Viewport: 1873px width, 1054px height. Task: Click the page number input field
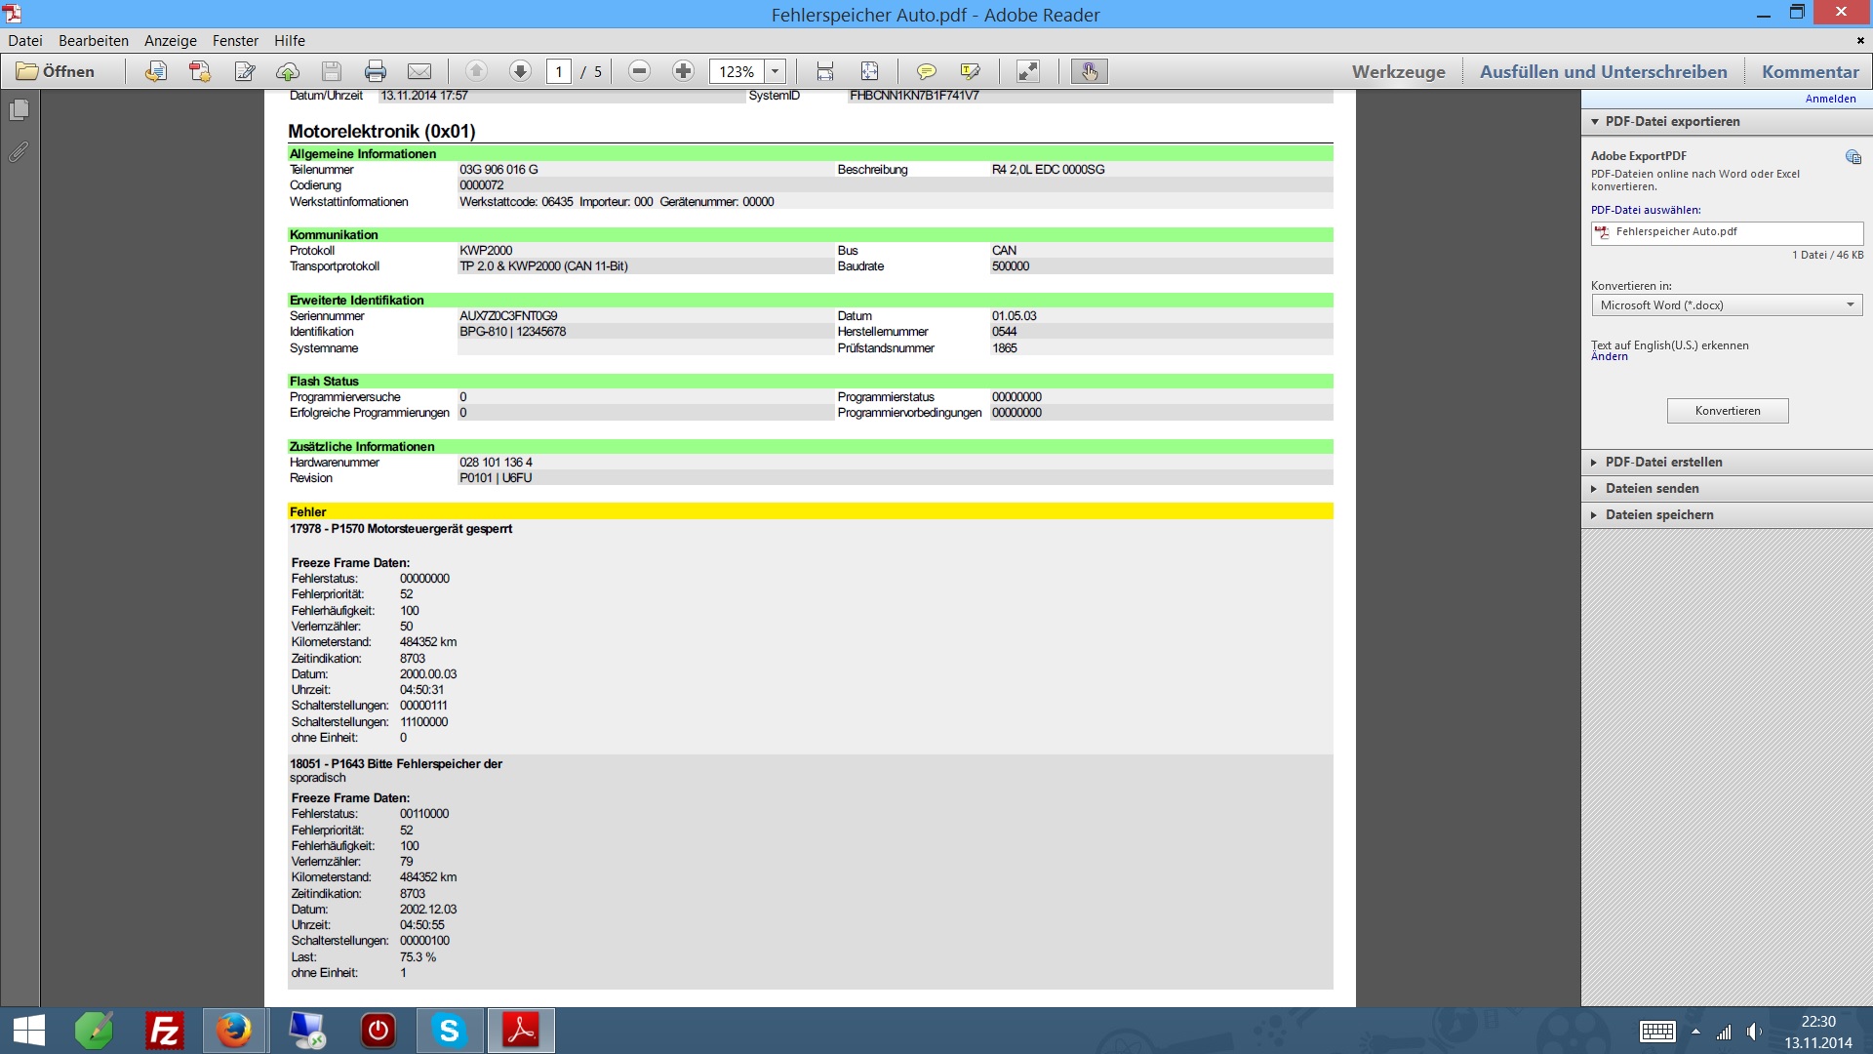pyautogui.click(x=559, y=71)
